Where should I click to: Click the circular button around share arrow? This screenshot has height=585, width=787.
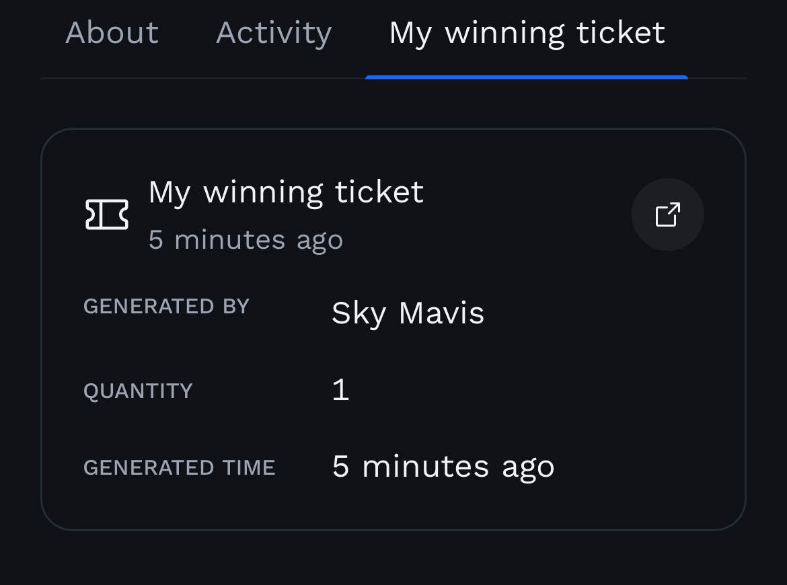pos(687,232)
